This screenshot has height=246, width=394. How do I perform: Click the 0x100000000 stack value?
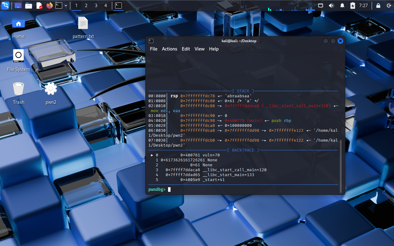[x=238, y=126]
